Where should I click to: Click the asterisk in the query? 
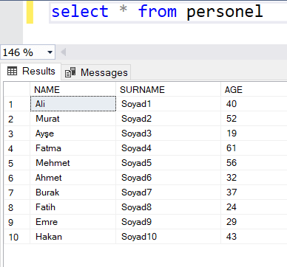tap(123, 10)
